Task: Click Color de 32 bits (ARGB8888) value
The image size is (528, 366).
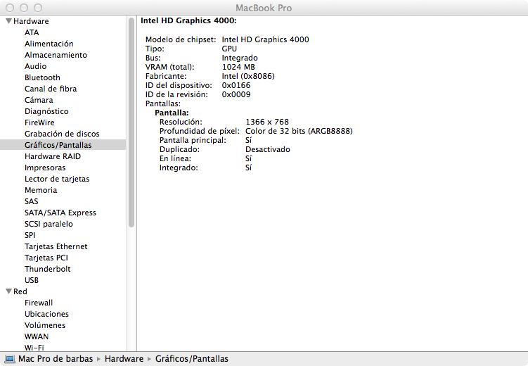Action: [x=299, y=131]
